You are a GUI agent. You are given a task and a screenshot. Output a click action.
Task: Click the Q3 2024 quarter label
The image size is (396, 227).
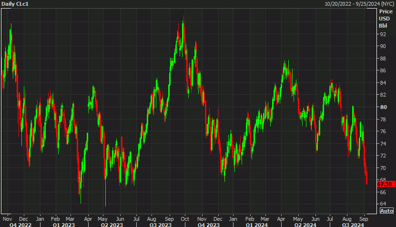click(353, 225)
